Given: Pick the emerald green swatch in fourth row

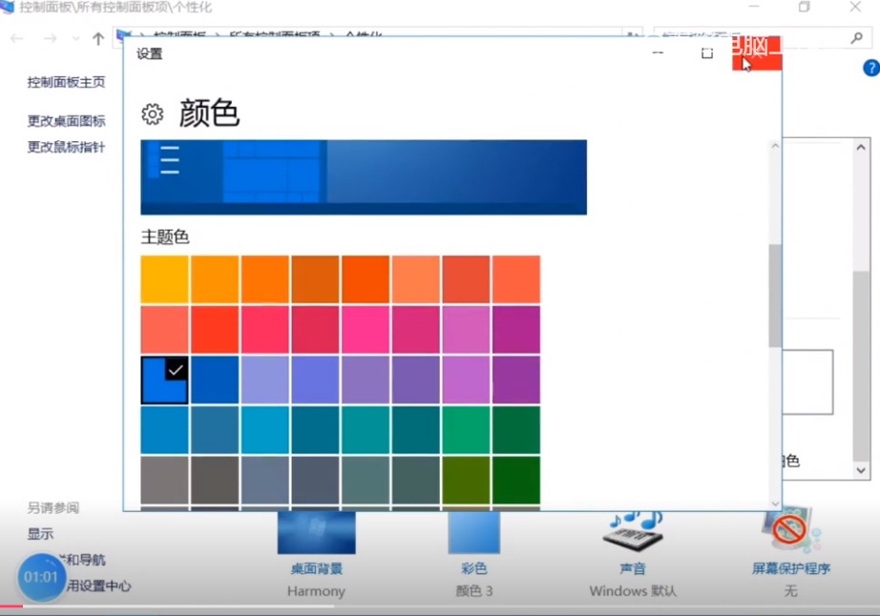Looking at the screenshot, I should [466, 430].
